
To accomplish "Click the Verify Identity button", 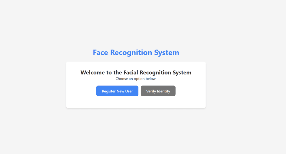I will (158, 91).
